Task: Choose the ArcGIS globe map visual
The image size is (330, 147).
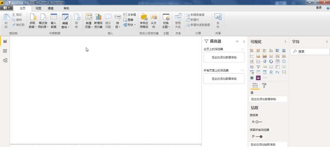Action: point(252,78)
